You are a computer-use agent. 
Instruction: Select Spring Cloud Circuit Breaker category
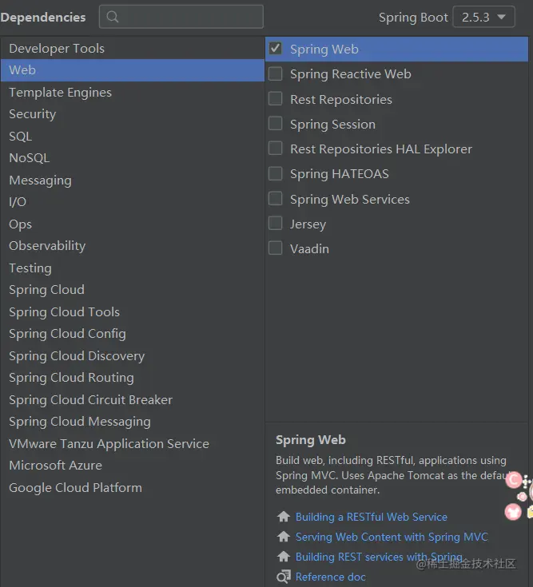(132, 399)
